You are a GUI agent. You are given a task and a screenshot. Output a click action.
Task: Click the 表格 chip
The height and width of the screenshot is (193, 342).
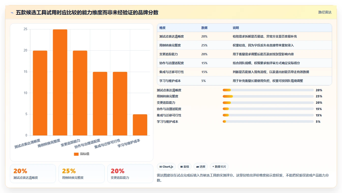[185, 167]
